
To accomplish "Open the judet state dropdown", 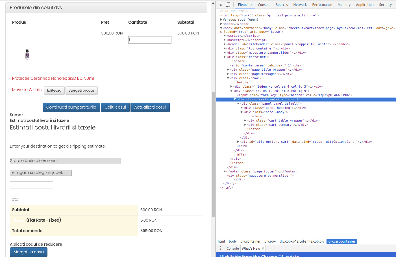I will coord(41,173).
